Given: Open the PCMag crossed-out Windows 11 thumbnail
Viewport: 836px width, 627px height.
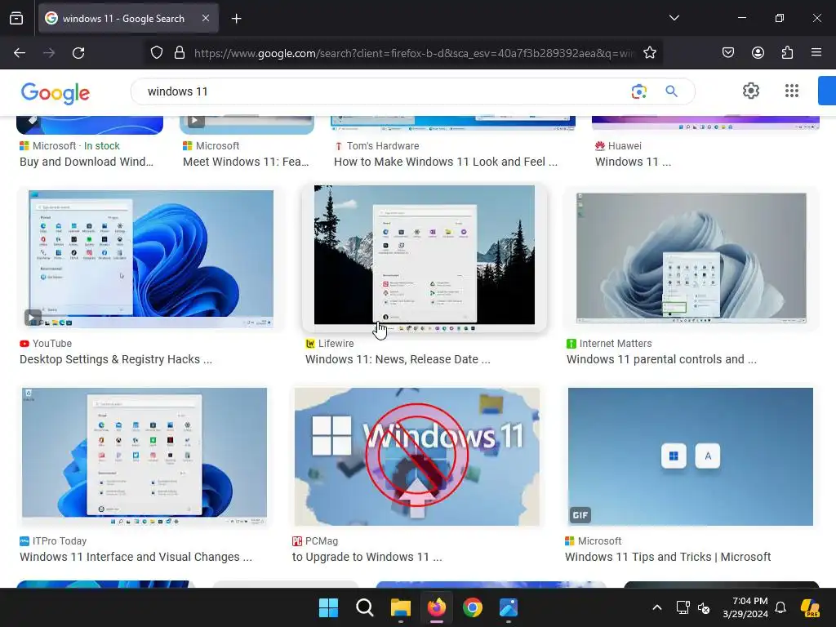Looking at the screenshot, I should 417,456.
